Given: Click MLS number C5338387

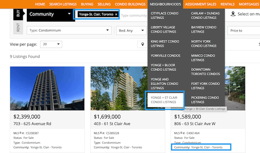Looking at the screenshot, I should point(32,133).
